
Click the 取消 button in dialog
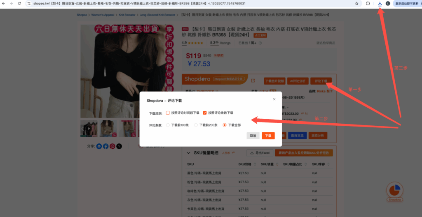click(253, 136)
